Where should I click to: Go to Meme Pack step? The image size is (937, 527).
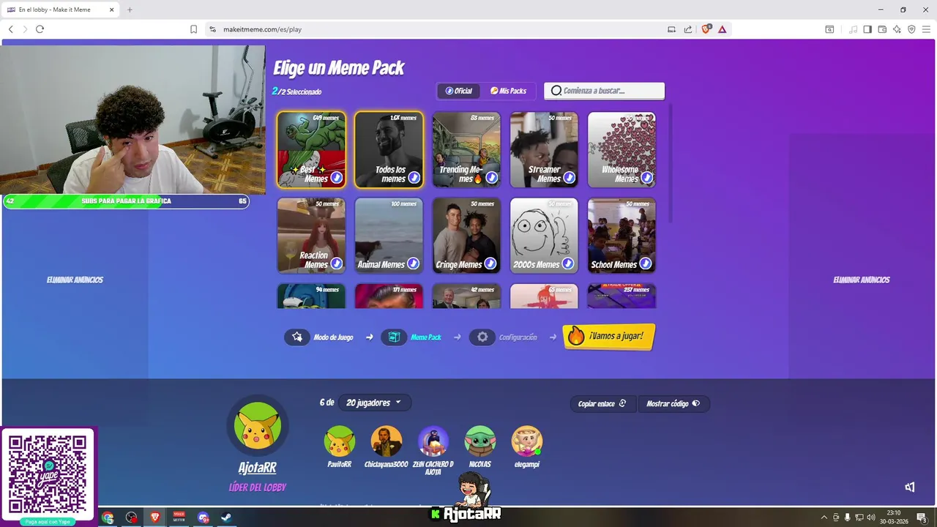coord(411,337)
